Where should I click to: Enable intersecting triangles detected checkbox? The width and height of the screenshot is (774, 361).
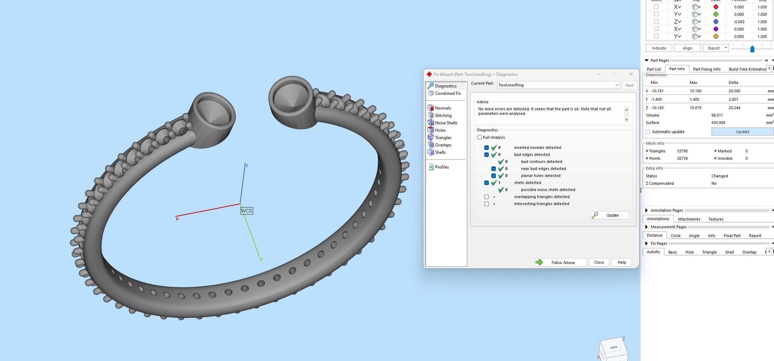coord(486,204)
